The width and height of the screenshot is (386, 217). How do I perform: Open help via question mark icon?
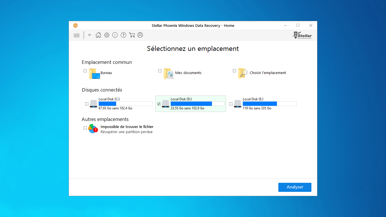(x=123, y=35)
